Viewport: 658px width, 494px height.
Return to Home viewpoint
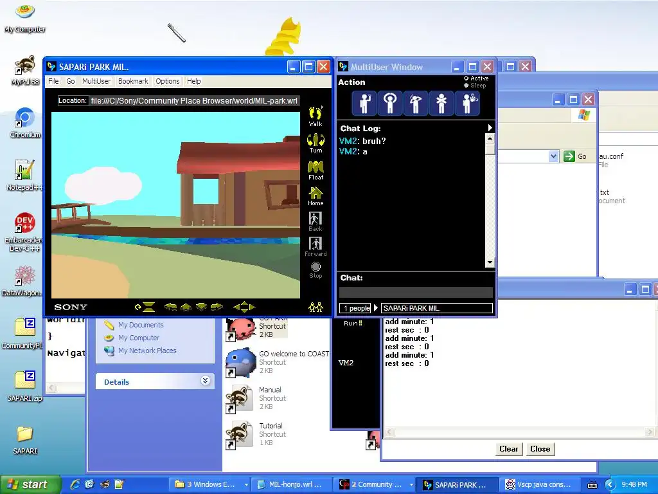[x=316, y=196]
